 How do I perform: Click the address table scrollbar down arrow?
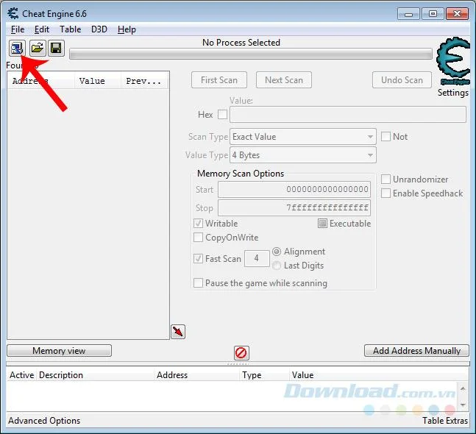463,405
